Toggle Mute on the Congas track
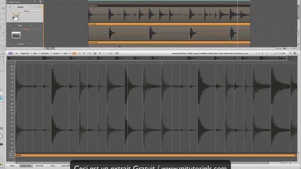This screenshot has width=301, height=169. click(38, 44)
